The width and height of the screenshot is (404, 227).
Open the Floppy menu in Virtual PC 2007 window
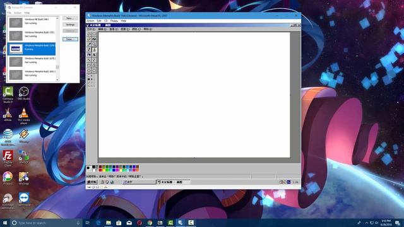click(114, 21)
